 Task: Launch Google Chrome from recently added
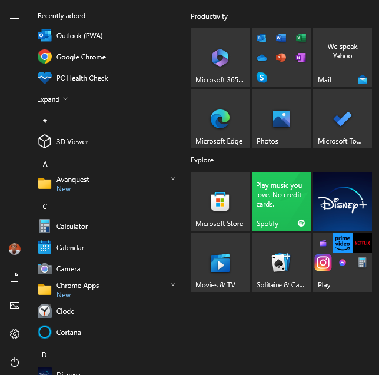81,57
